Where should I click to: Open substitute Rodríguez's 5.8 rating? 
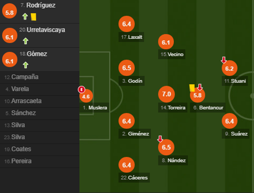click(9, 12)
